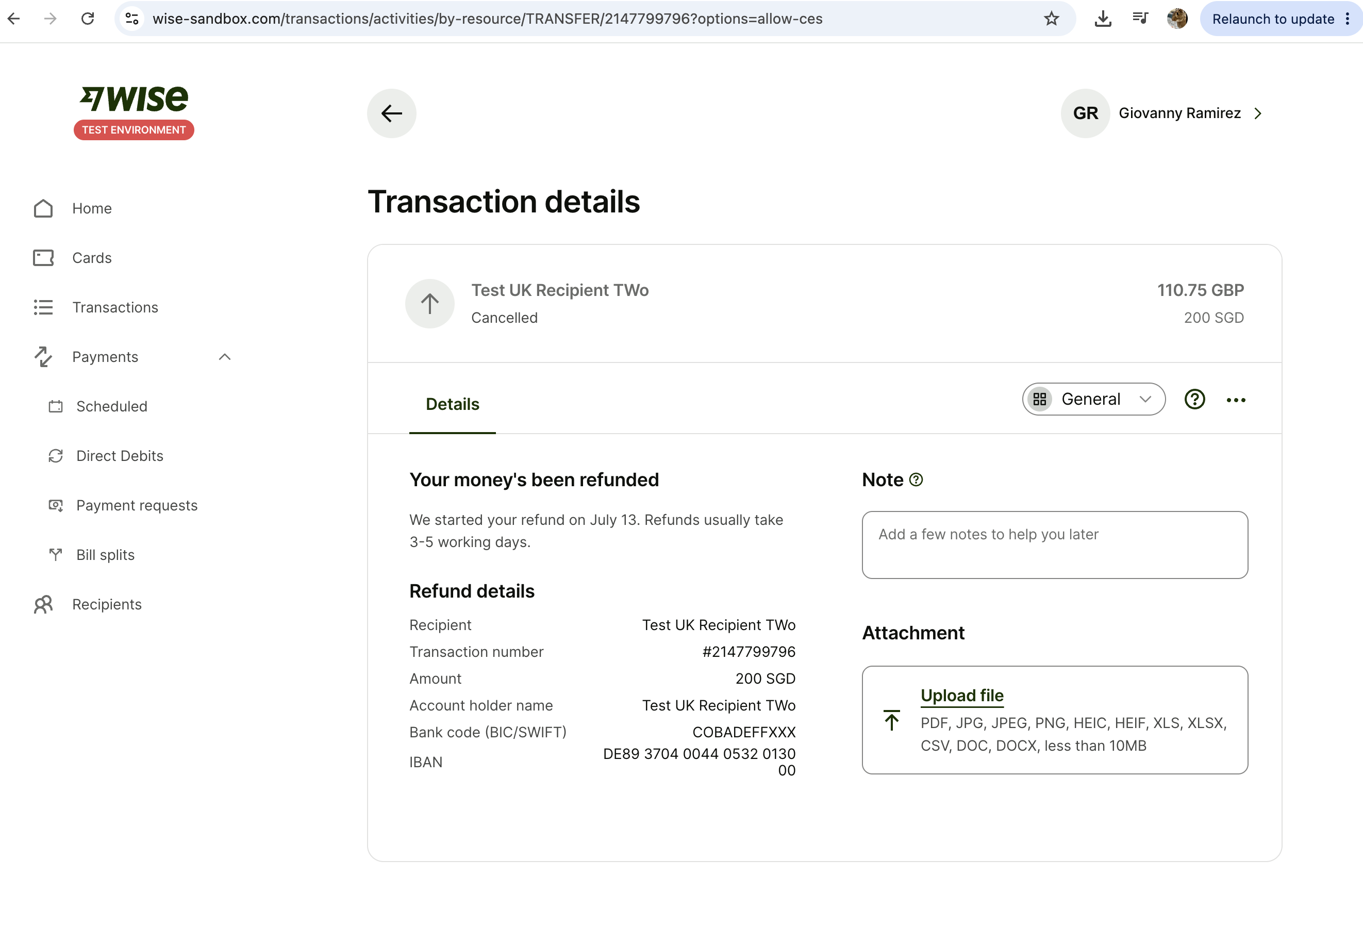Click the 200 SGD header amount
The image size is (1363, 925).
(x=1214, y=318)
